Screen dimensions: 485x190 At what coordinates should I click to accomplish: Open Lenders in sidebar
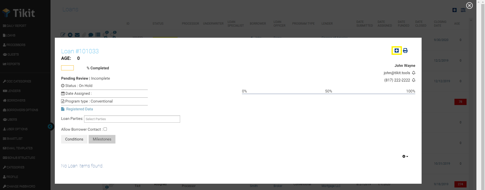tap(12, 91)
